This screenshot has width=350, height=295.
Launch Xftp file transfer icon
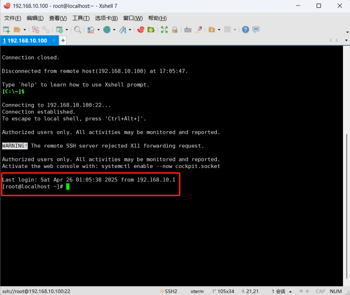[x=151, y=29]
